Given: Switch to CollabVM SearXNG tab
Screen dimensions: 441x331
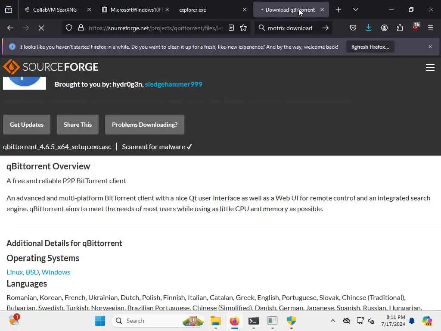Looking at the screenshot, I should pos(55,10).
